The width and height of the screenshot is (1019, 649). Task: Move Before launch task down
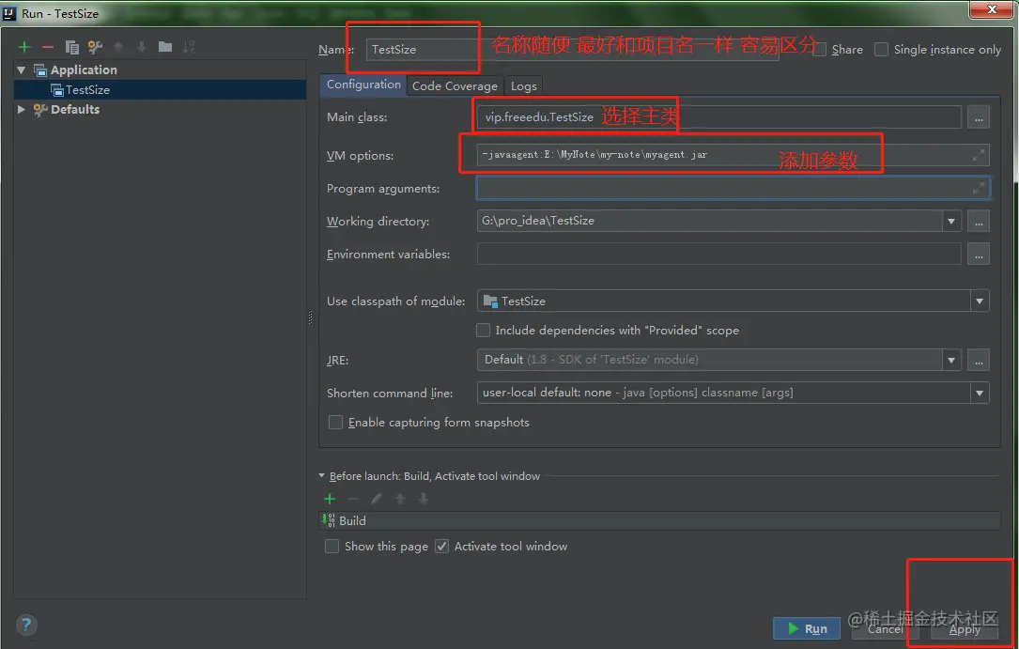coord(424,499)
